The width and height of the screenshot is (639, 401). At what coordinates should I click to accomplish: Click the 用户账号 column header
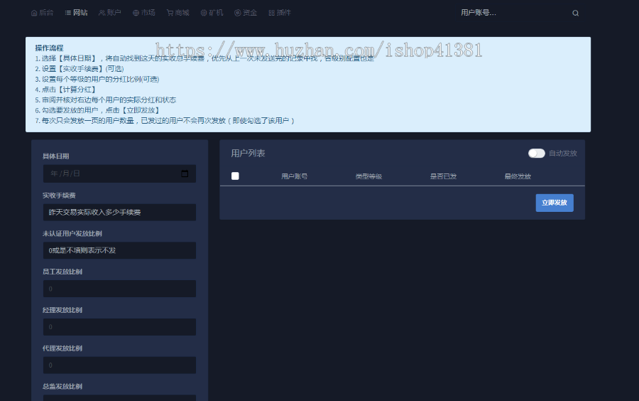click(294, 176)
